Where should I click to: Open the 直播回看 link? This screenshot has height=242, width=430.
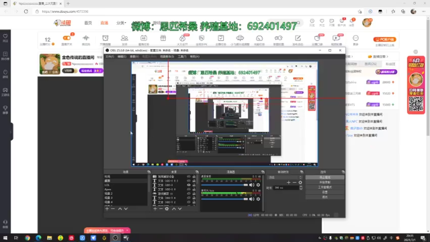click(378, 56)
